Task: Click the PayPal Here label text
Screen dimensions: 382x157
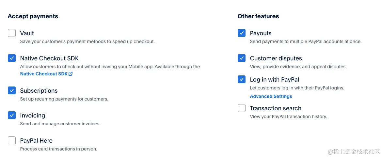Action: [x=36, y=141]
